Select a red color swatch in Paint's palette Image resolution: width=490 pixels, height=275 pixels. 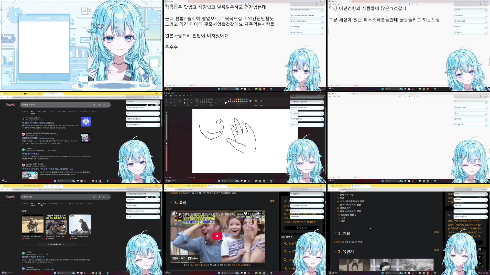235,99
